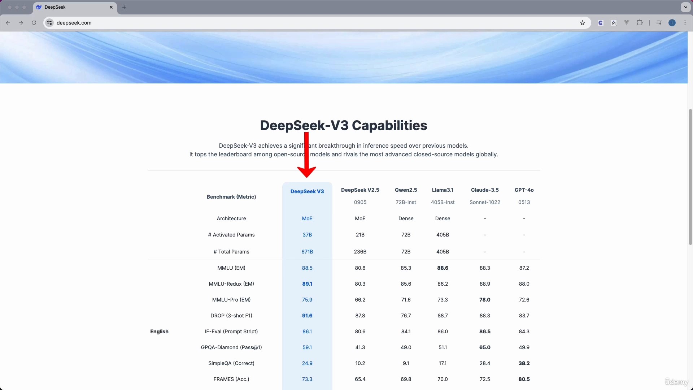Click DeepSeek V3 MMLU score 88.5
The image size is (693, 390).
[x=307, y=268]
